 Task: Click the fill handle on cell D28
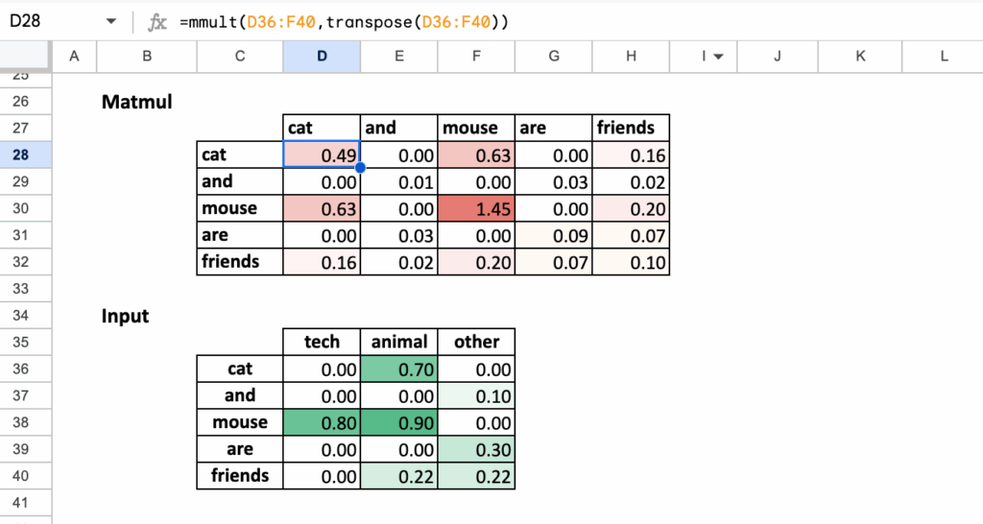tap(360, 168)
